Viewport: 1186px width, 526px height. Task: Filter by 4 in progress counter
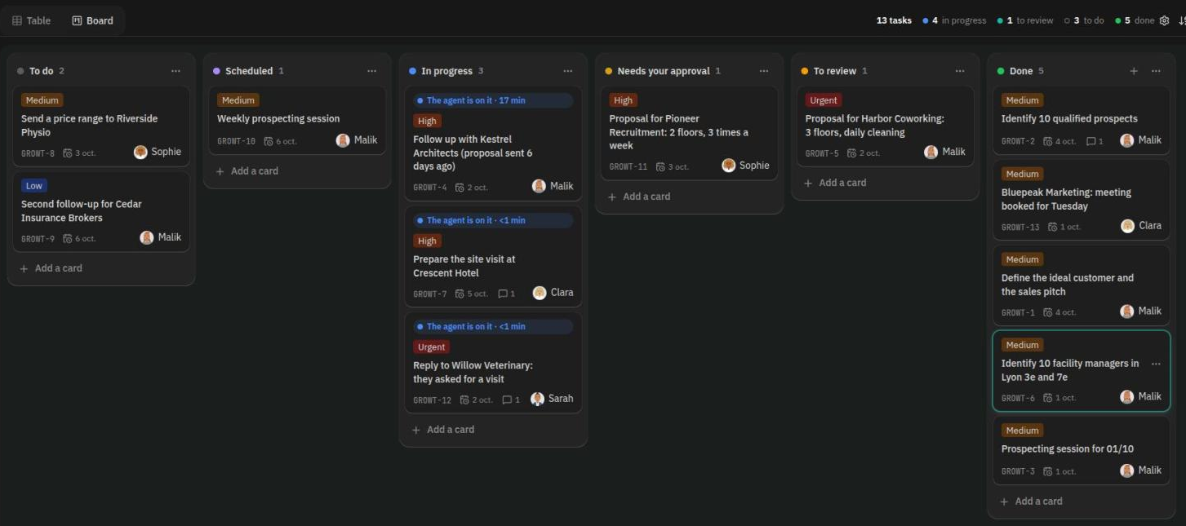(x=954, y=20)
